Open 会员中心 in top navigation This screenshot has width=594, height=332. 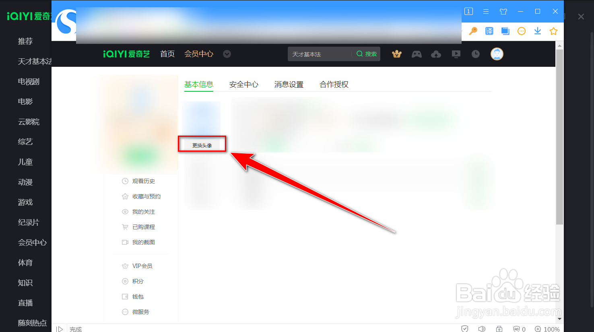pyautogui.click(x=199, y=54)
